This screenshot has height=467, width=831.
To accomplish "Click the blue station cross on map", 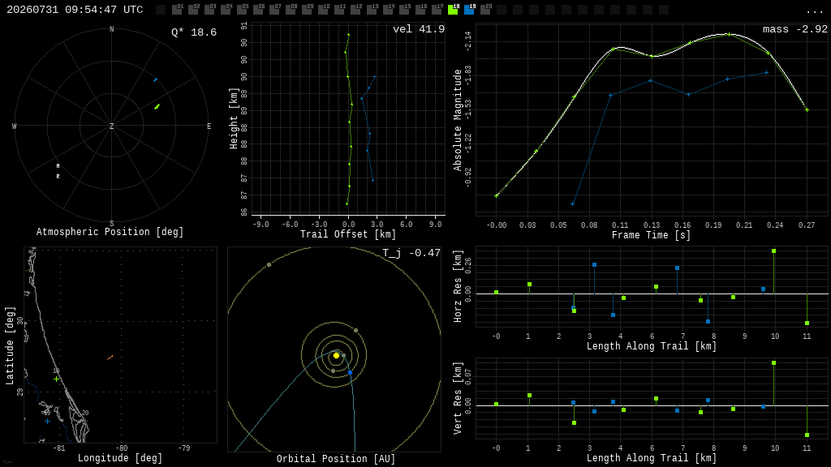I will click(48, 422).
